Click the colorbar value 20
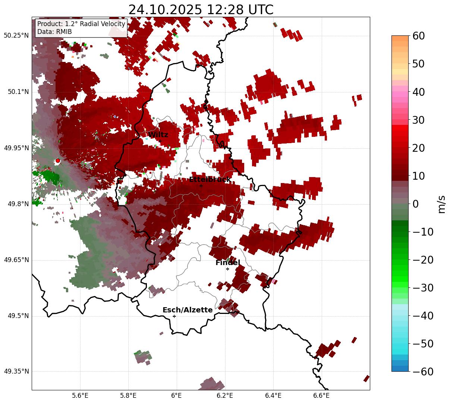The image size is (450, 403). [x=418, y=148]
